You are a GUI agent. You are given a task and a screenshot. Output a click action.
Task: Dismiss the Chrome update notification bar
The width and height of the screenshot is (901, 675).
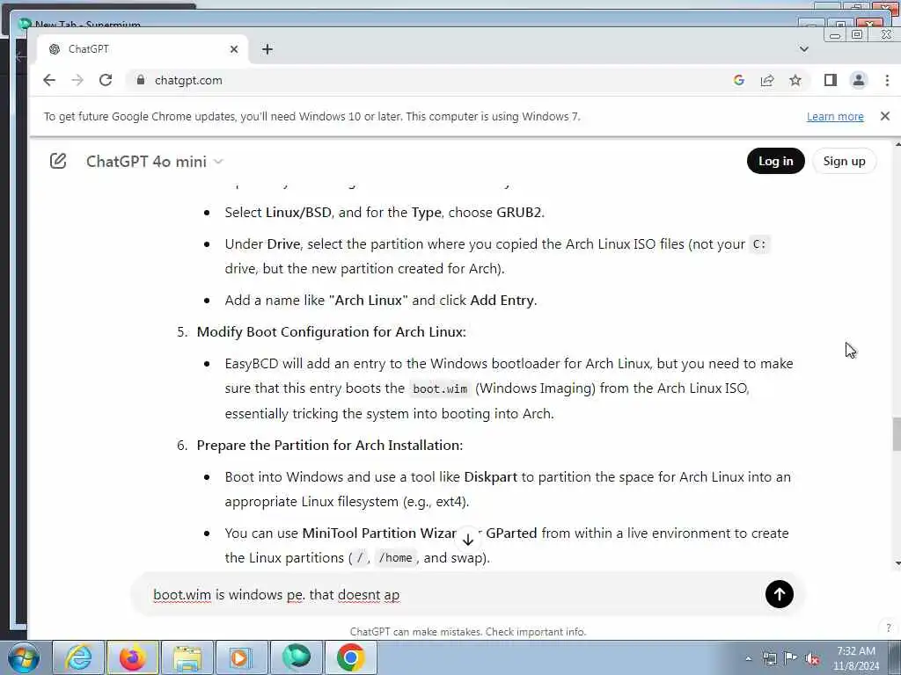click(885, 116)
